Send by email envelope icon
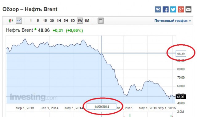The image size is (197, 117). [x=188, y=10]
